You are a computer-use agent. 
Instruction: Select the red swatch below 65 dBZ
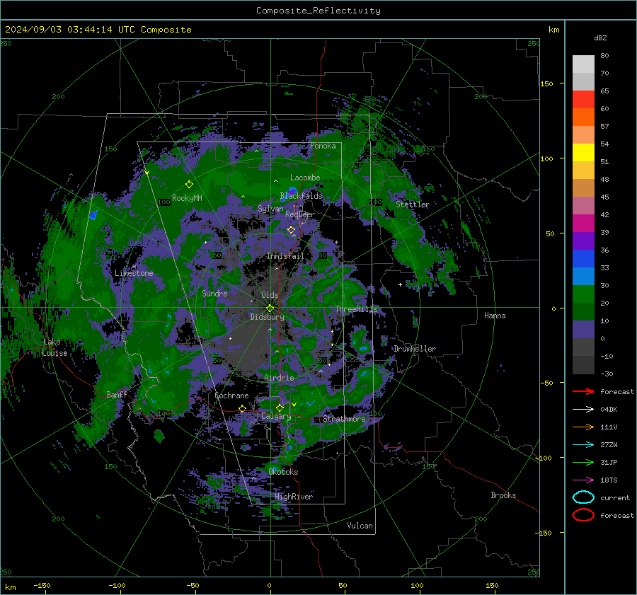point(583,100)
